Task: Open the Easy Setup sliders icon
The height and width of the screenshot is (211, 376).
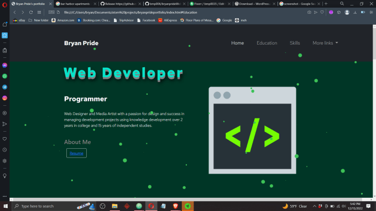Action: pyautogui.click(x=371, y=12)
